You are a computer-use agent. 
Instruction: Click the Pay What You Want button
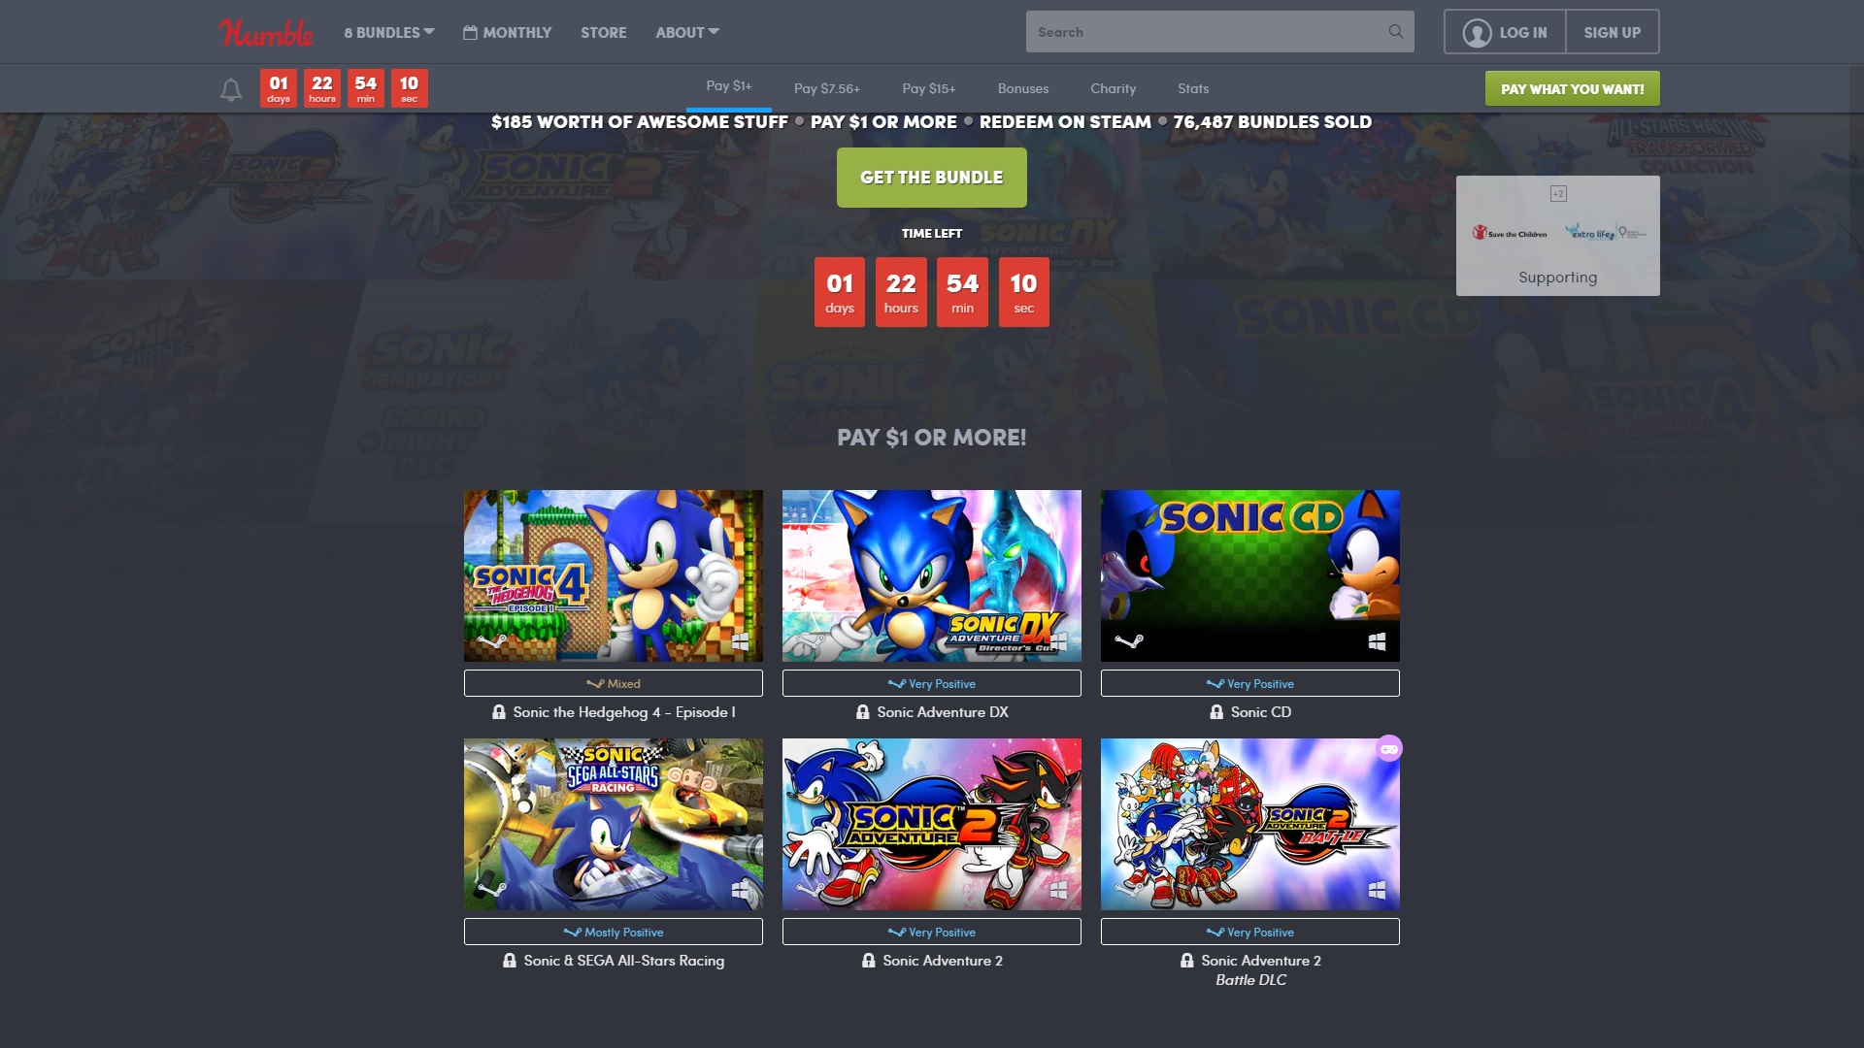(1573, 88)
